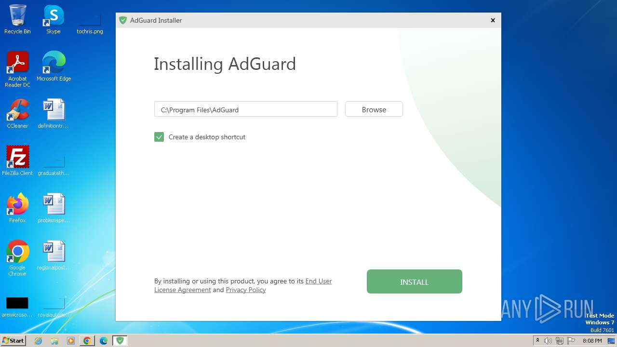Open Windows Media Player in taskbar
Screen dimensions: 617x347
coord(71,341)
